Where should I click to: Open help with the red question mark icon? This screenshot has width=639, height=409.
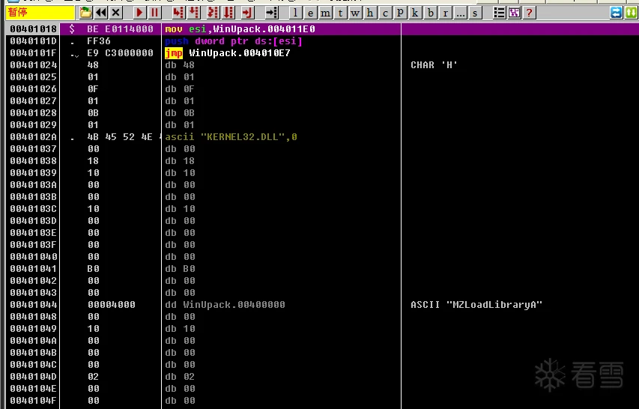pos(529,13)
